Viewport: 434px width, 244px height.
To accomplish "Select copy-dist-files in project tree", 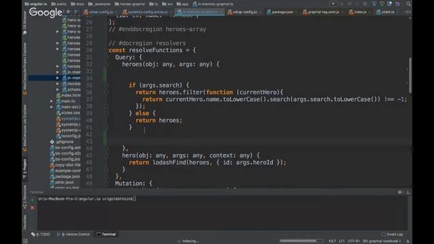I will point(65,165).
